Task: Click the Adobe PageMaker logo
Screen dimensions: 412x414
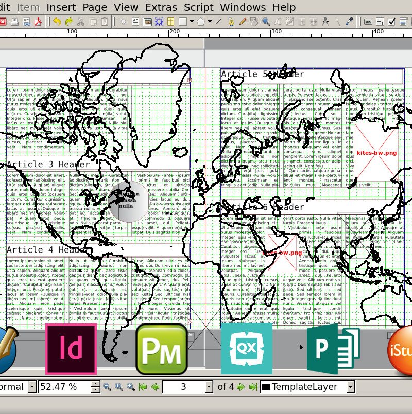Action: (162, 349)
